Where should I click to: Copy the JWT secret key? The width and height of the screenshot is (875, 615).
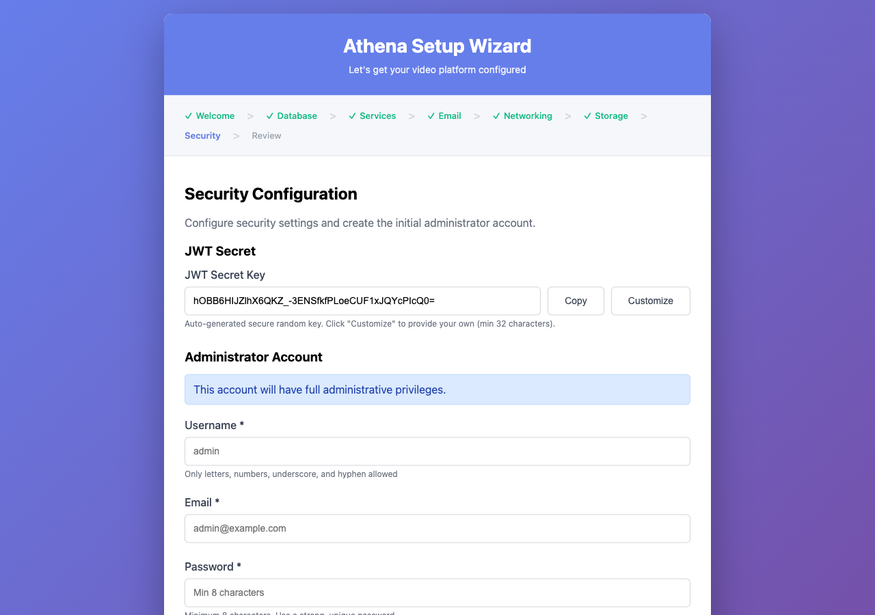[575, 301]
